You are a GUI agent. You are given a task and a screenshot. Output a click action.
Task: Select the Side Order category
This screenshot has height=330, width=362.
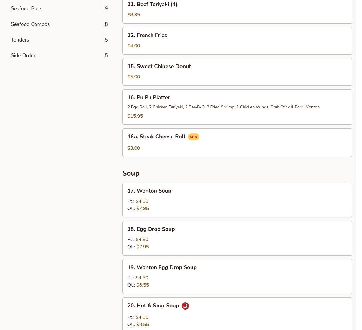pos(23,55)
